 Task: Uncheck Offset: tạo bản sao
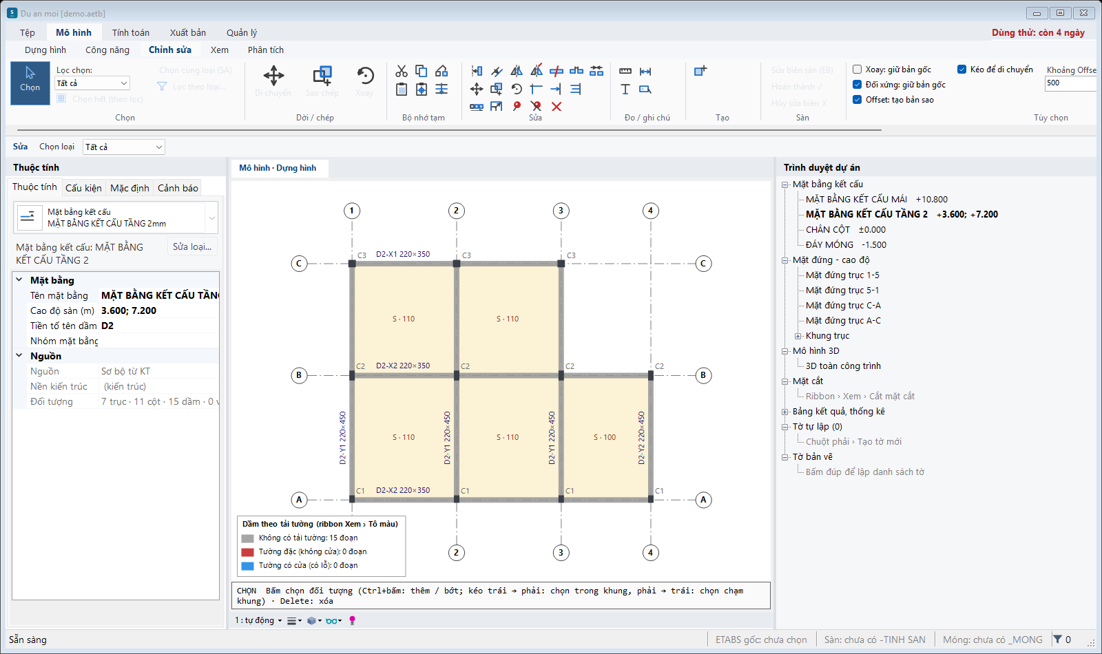click(857, 100)
